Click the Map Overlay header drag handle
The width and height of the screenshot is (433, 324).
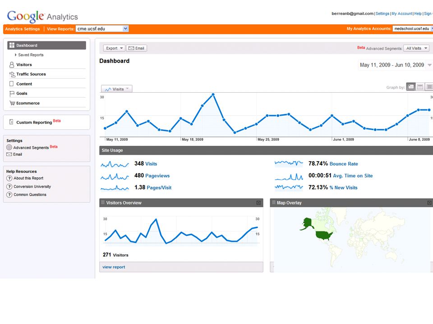pyautogui.click(x=274, y=202)
